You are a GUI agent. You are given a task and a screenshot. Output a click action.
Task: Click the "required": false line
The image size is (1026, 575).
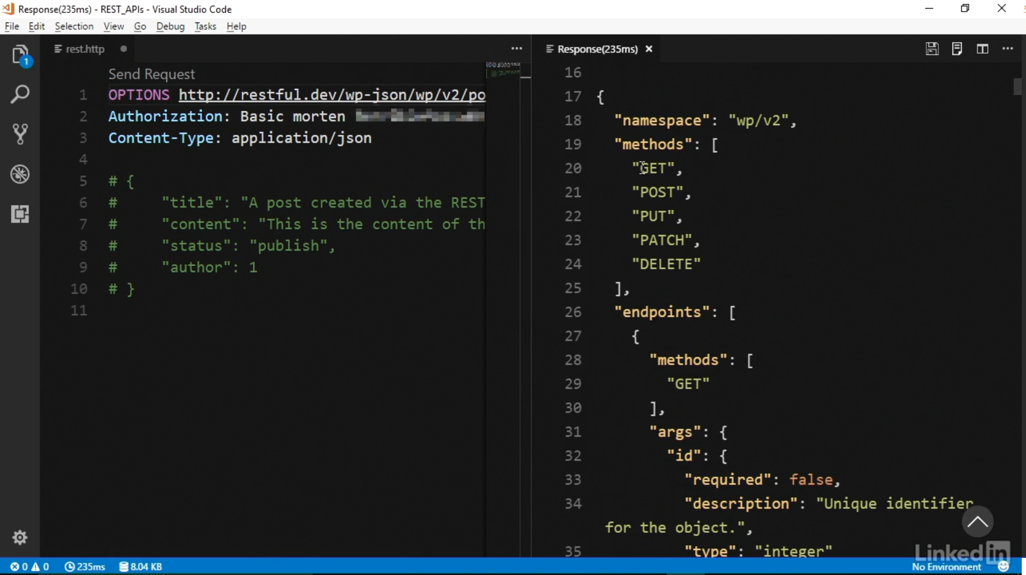pyautogui.click(x=762, y=480)
